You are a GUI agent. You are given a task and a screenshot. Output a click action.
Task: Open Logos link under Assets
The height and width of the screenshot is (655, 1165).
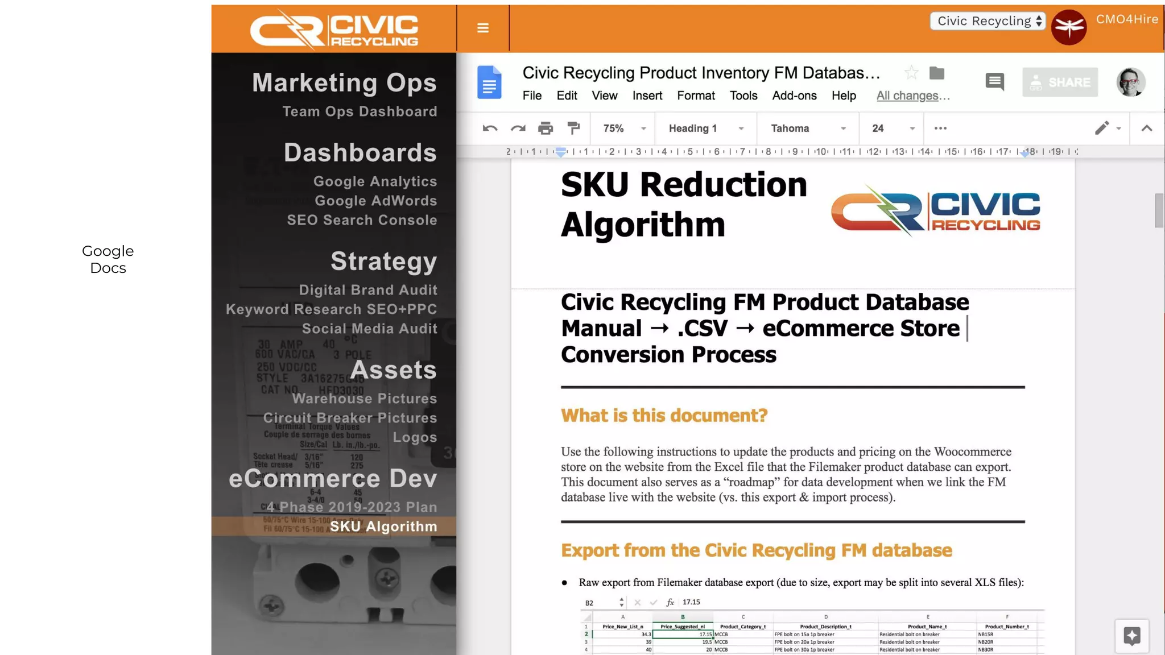pyautogui.click(x=415, y=437)
